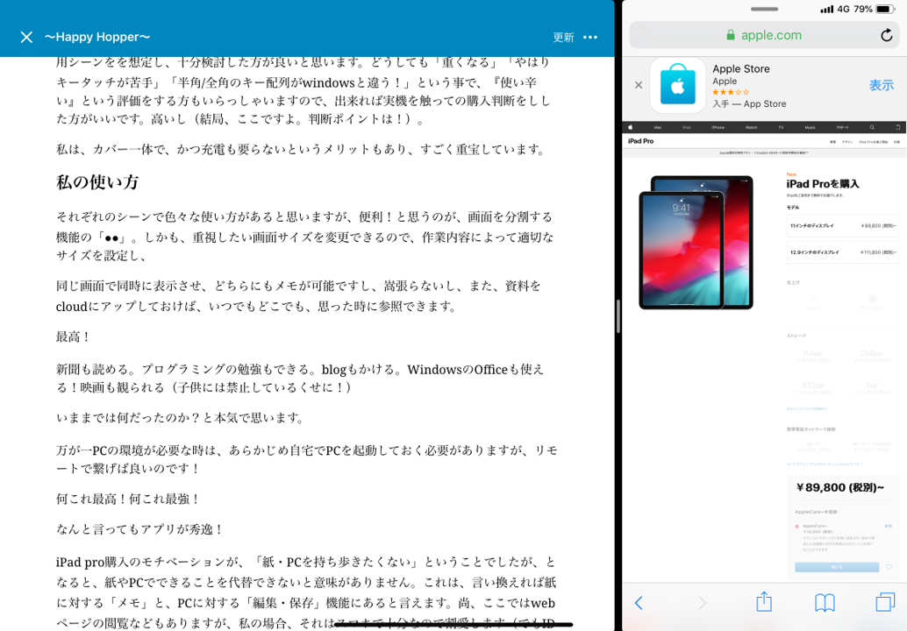Viewport: 907px width, 631px height.
Task: Tap the 最高！ paragraph
Action: pyautogui.click(x=74, y=337)
